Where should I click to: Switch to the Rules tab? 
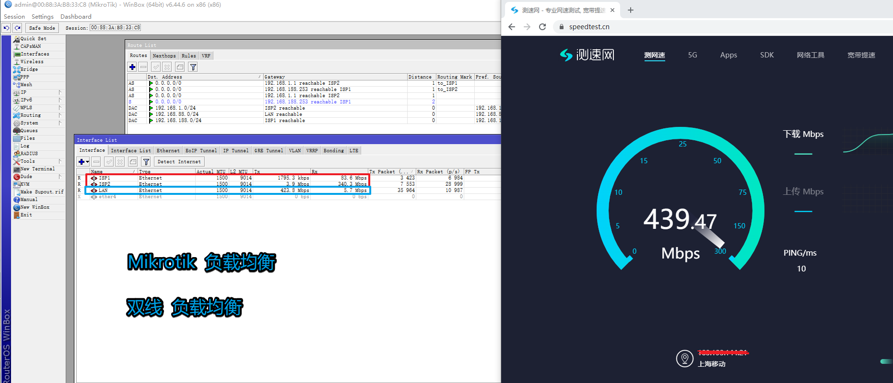pos(188,56)
